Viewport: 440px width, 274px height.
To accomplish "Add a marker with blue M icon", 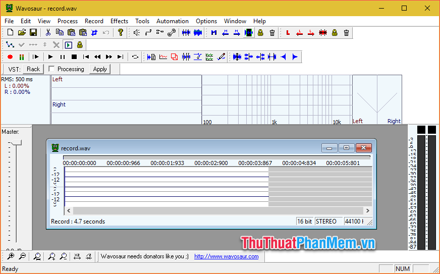I will coord(214,33).
